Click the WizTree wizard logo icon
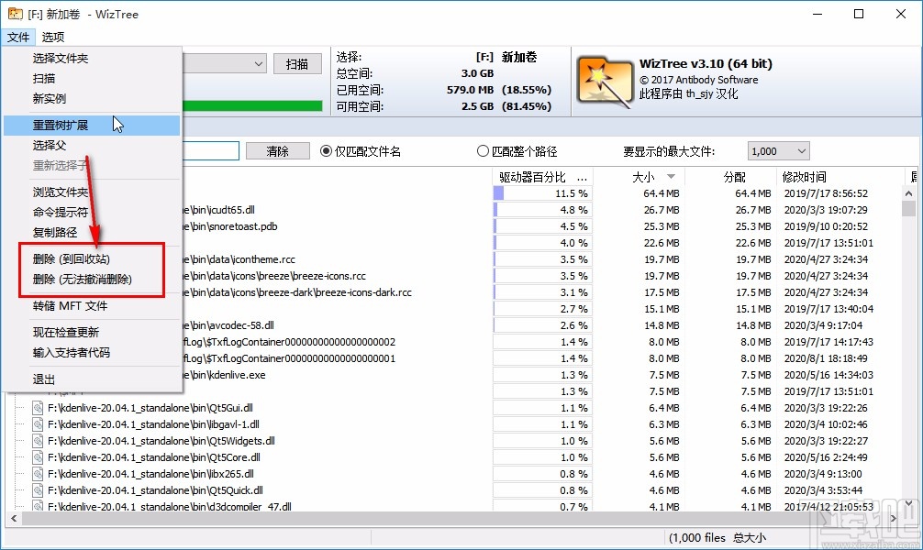 click(x=606, y=82)
